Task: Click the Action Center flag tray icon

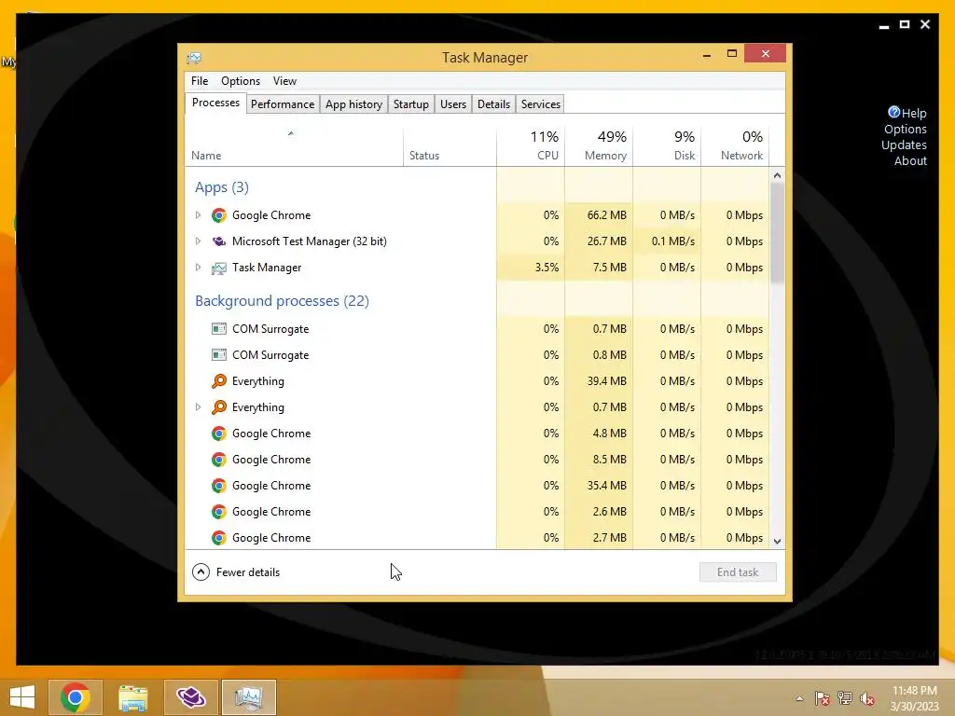Action: (x=822, y=698)
